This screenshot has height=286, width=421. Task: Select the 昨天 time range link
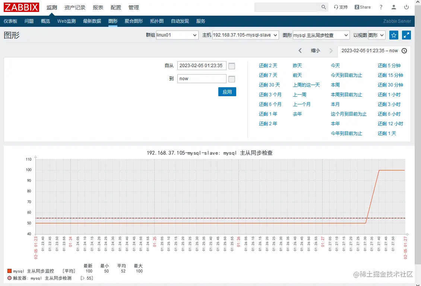tap(298, 65)
